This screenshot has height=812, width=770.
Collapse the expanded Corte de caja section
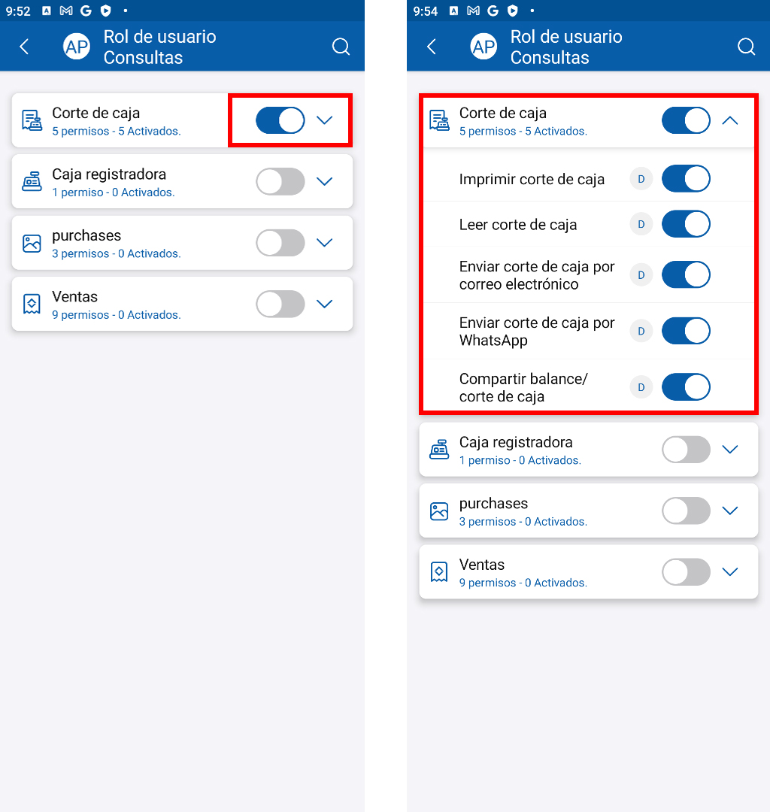pos(730,120)
